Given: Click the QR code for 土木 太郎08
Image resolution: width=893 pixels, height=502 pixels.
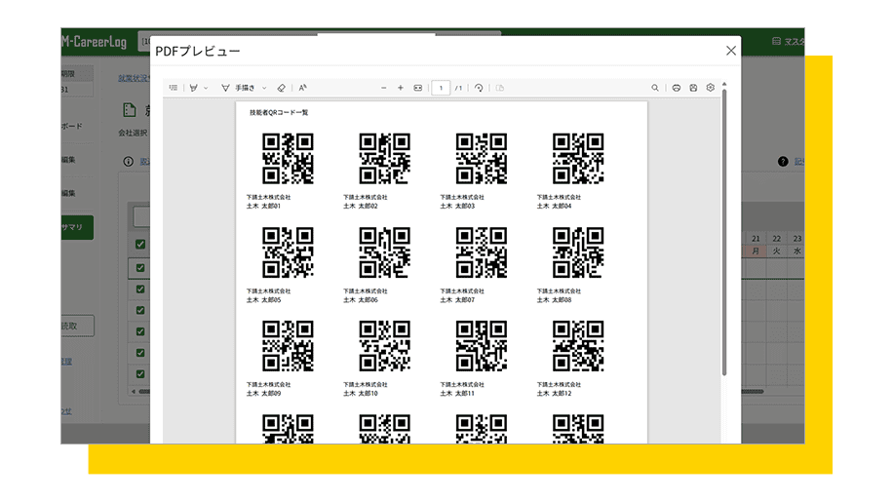Looking at the screenshot, I should (x=578, y=252).
